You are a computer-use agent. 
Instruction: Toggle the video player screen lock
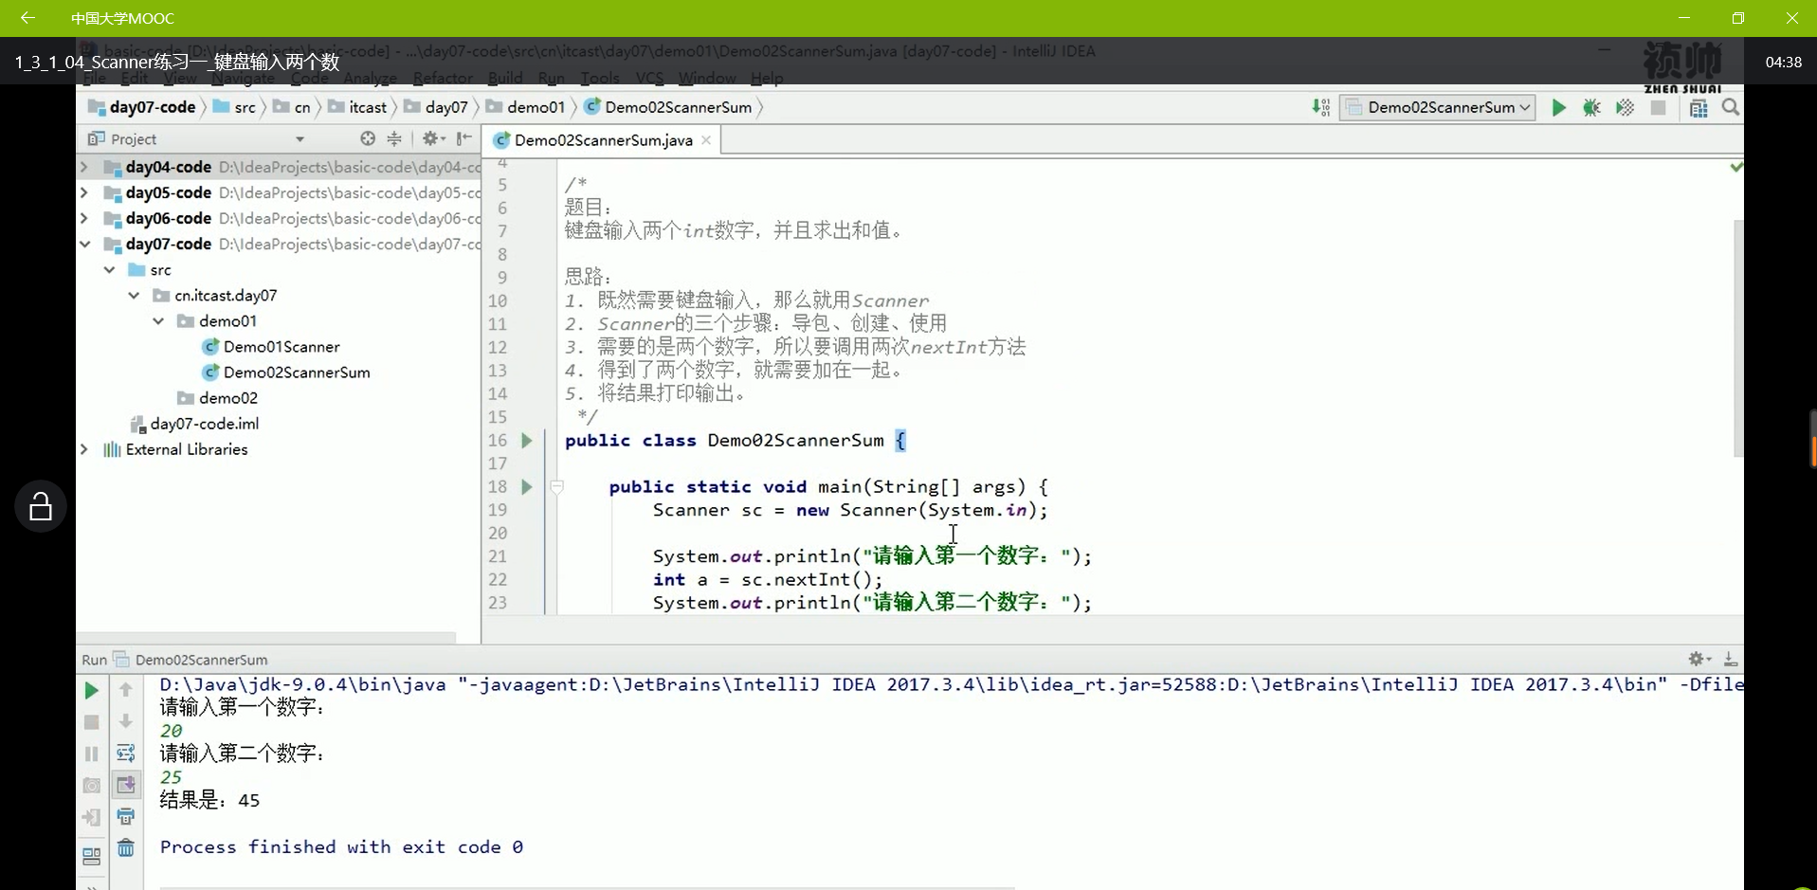(40, 506)
